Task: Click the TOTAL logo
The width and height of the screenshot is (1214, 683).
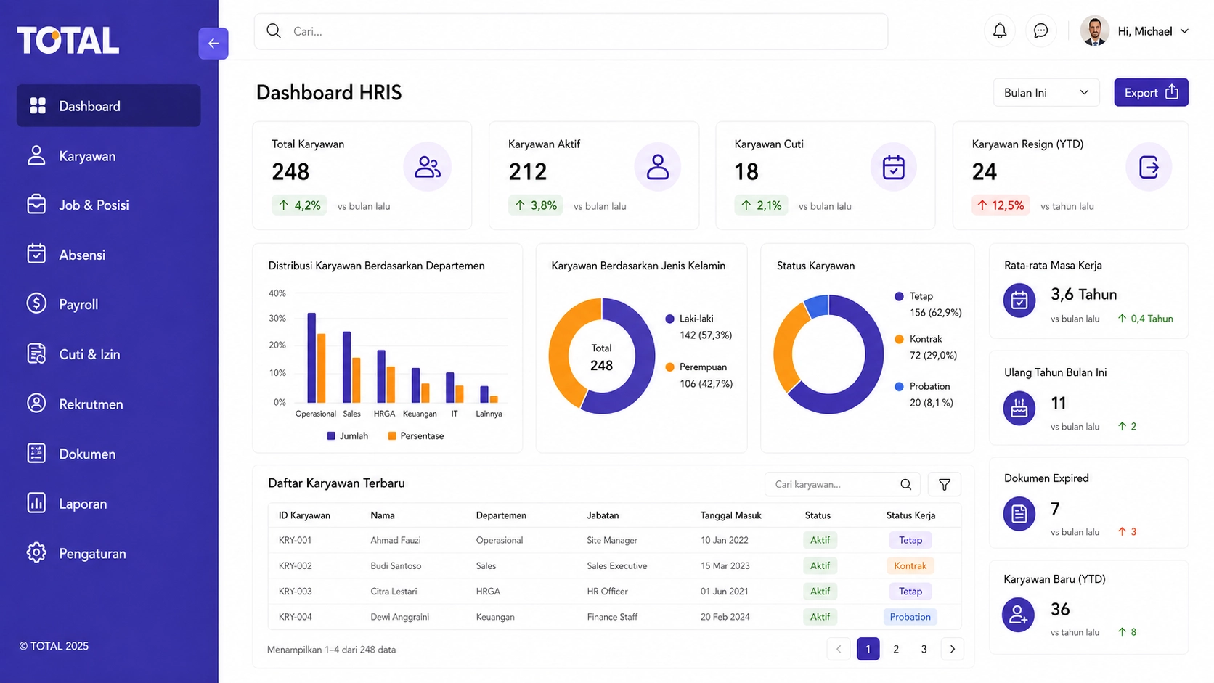Action: [x=68, y=41]
